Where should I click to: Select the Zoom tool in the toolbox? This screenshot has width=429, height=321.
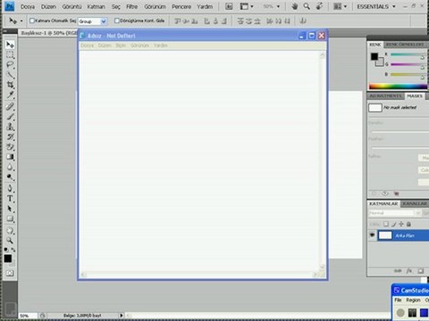point(10,240)
